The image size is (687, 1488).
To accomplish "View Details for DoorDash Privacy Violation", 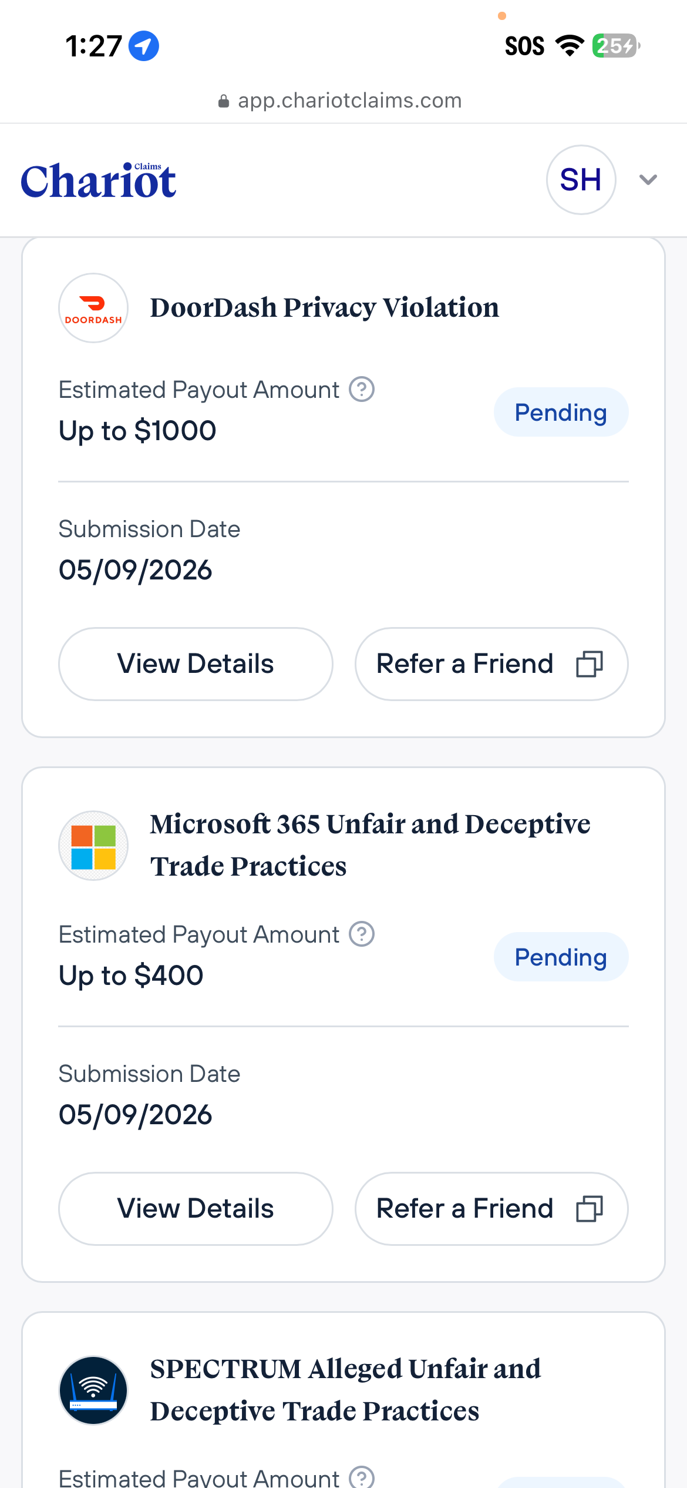I will [x=196, y=664].
